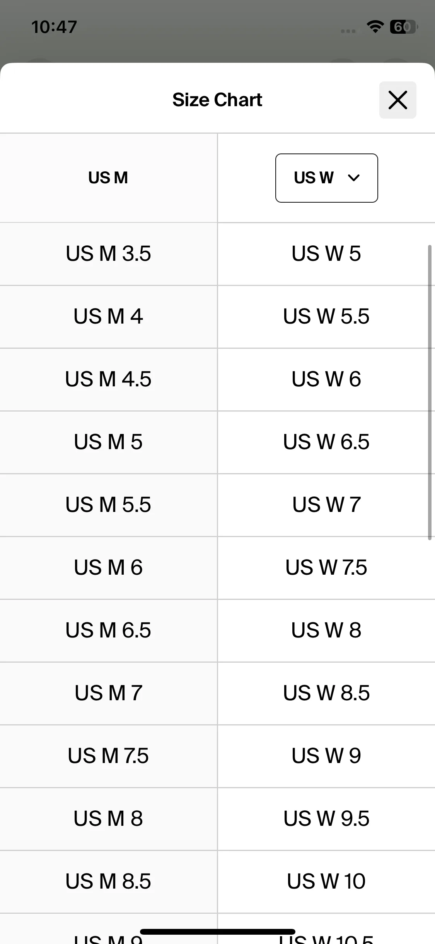Select the US M 7.5 cell
Image resolution: width=435 pixels, height=944 pixels.
[x=108, y=756]
